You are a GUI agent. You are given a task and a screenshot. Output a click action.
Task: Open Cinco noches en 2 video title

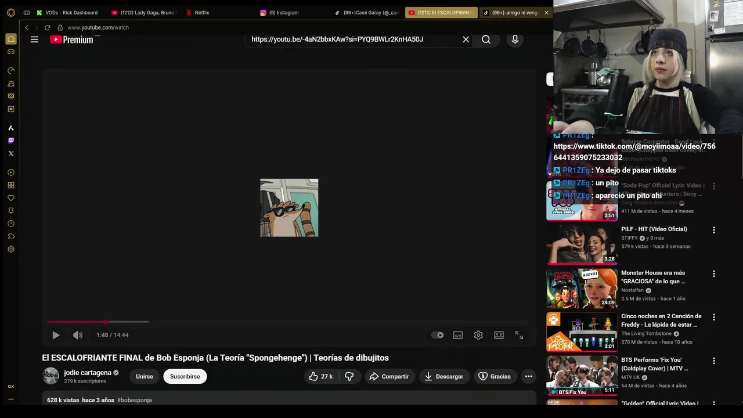click(661, 320)
